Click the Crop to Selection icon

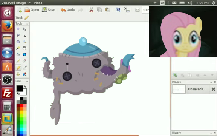click(x=118, y=9)
